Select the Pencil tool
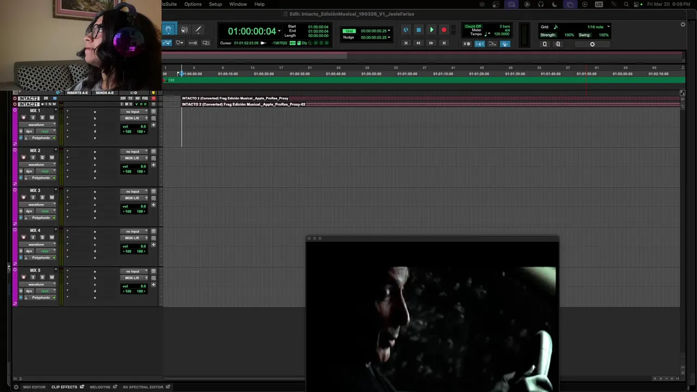Image resolution: width=697 pixels, height=392 pixels. click(198, 29)
